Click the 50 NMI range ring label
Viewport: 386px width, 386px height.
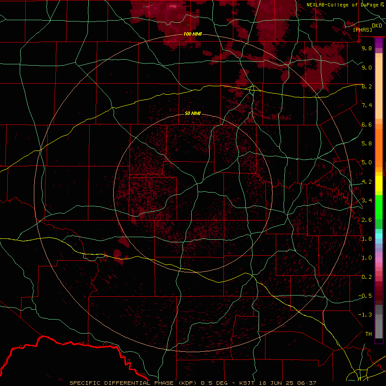193,113
